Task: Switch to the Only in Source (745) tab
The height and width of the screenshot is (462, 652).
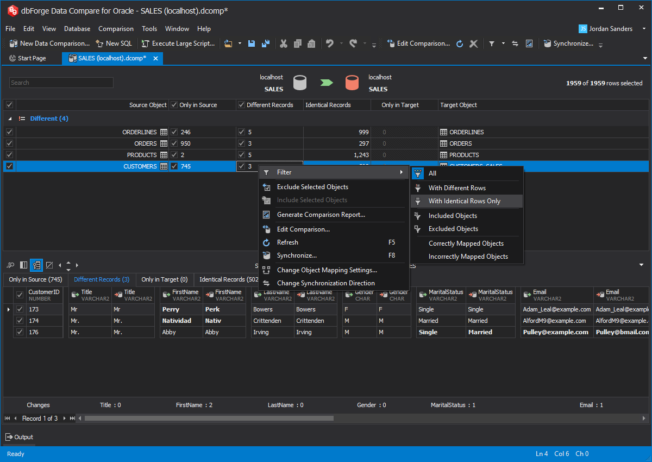Action: (35, 279)
